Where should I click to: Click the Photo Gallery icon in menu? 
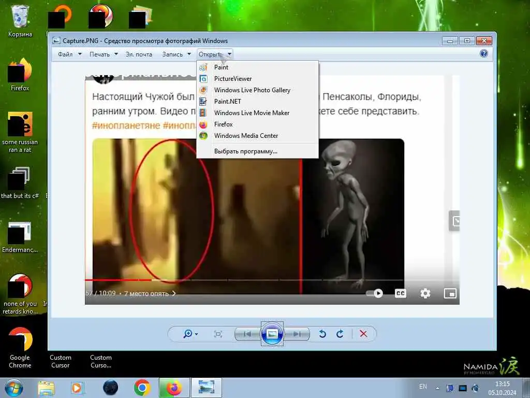203,90
